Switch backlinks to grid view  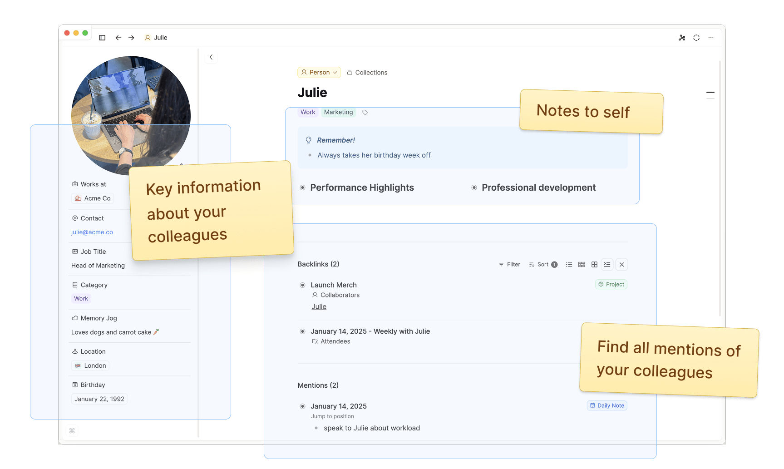pyautogui.click(x=594, y=264)
